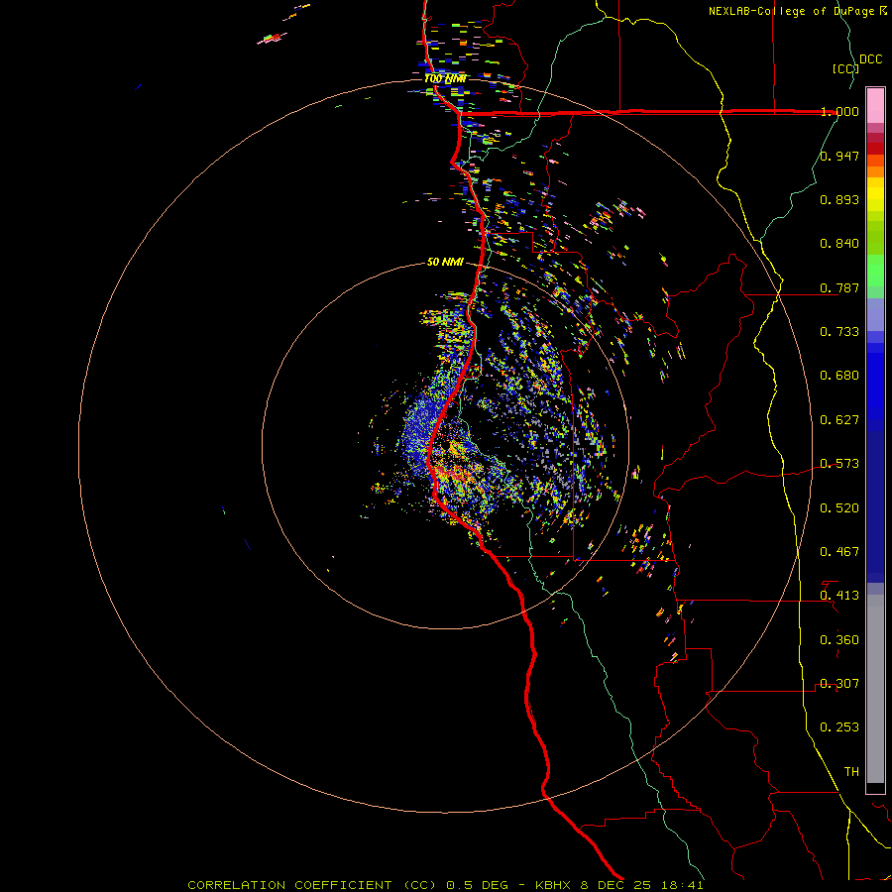Click the 0.467 scale label
Image resolution: width=892 pixels, height=892 pixels.
(839, 552)
